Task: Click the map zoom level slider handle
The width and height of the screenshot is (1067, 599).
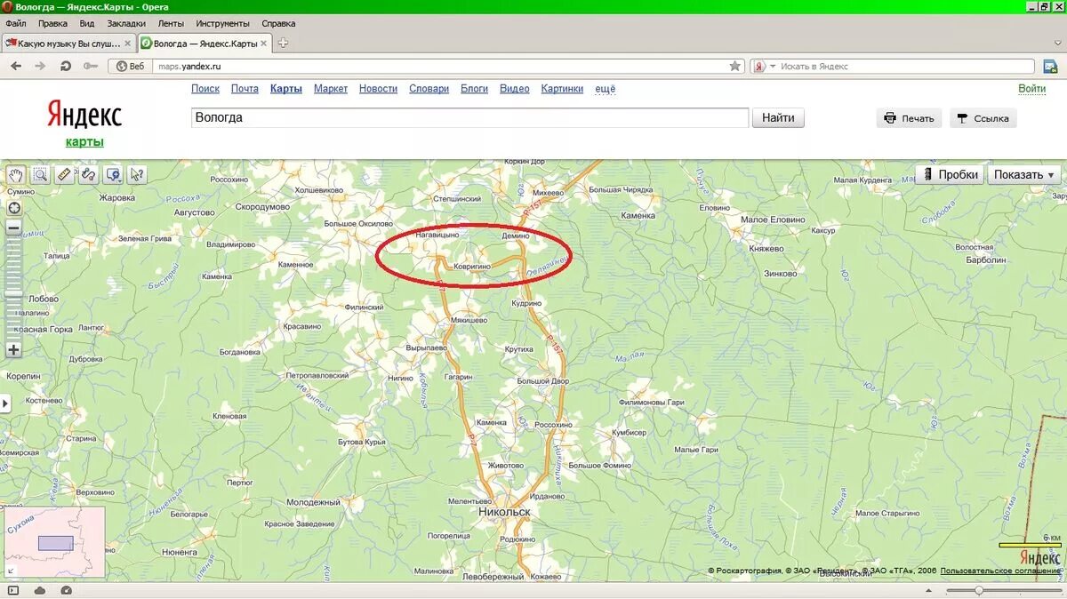Action: point(13,292)
